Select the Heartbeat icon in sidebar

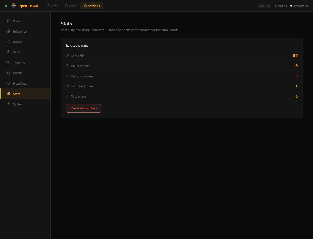pyautogui.click(x=8, y=83)
